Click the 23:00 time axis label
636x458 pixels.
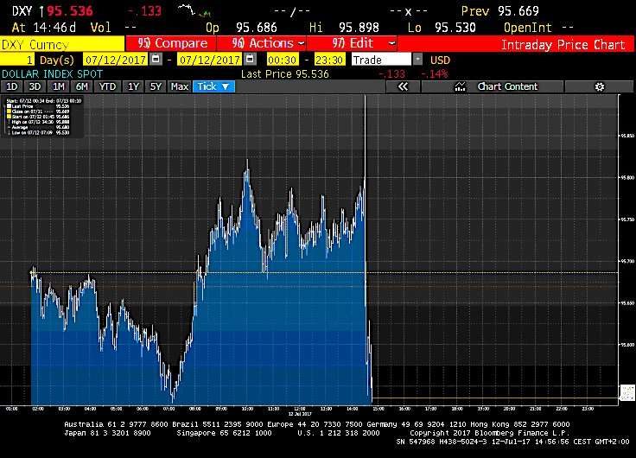tap(588, 409)
